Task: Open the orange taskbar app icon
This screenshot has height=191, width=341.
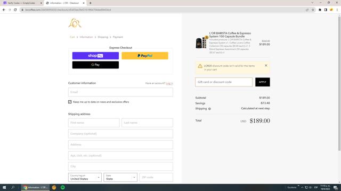Action: [x=54, y=187]
